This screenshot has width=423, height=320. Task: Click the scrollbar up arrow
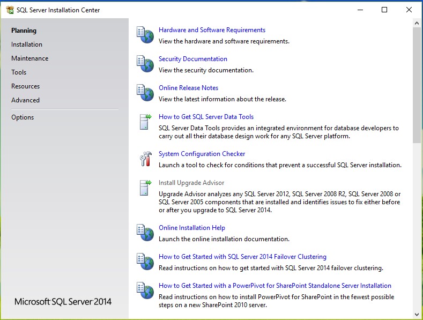tap(417, 23)
